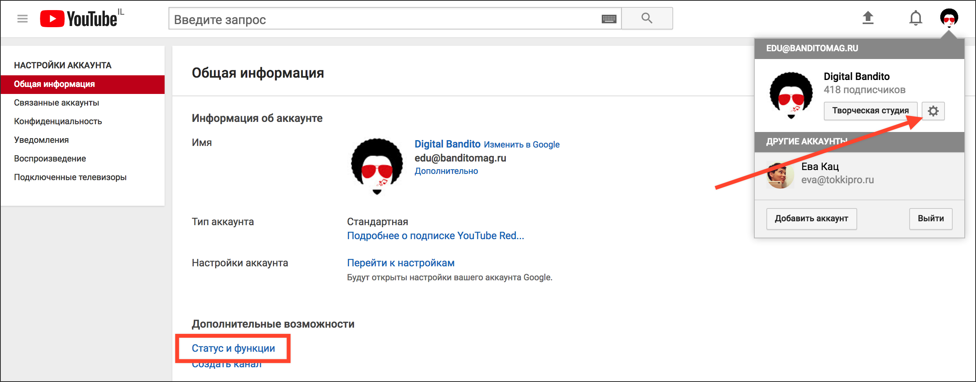Click the Тип аккаунта label
The width and height of the screenshot is (976, 382).
(223, 222)
